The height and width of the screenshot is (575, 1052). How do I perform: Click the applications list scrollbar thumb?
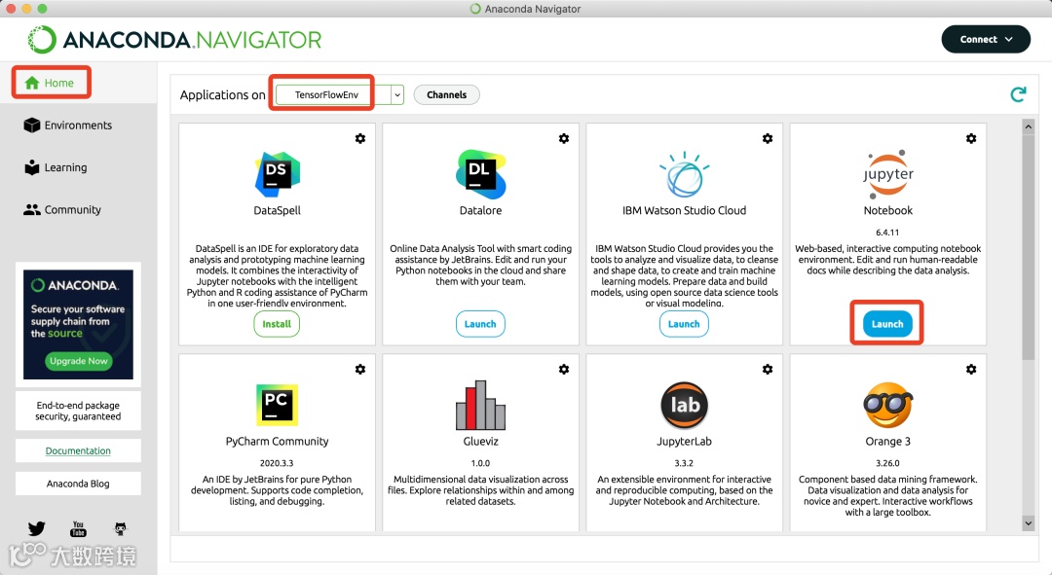pyautogui.click(x=1028, y=246)
